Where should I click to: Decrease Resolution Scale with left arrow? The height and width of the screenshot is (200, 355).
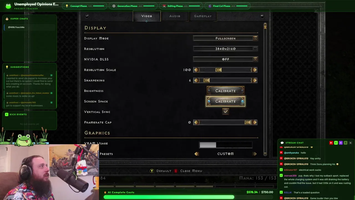point(196,70)
